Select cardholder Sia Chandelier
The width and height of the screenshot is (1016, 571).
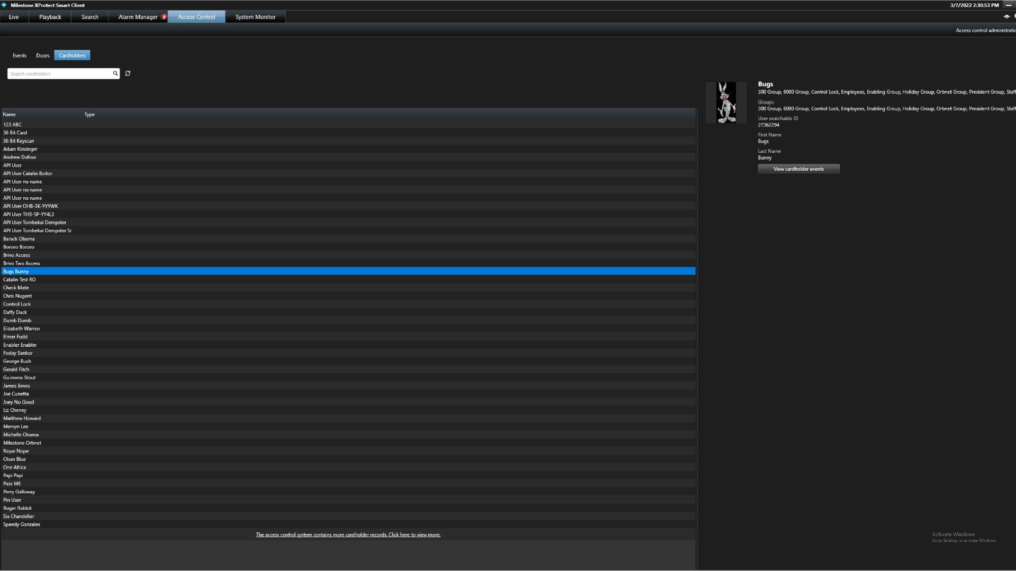point(348,517)
